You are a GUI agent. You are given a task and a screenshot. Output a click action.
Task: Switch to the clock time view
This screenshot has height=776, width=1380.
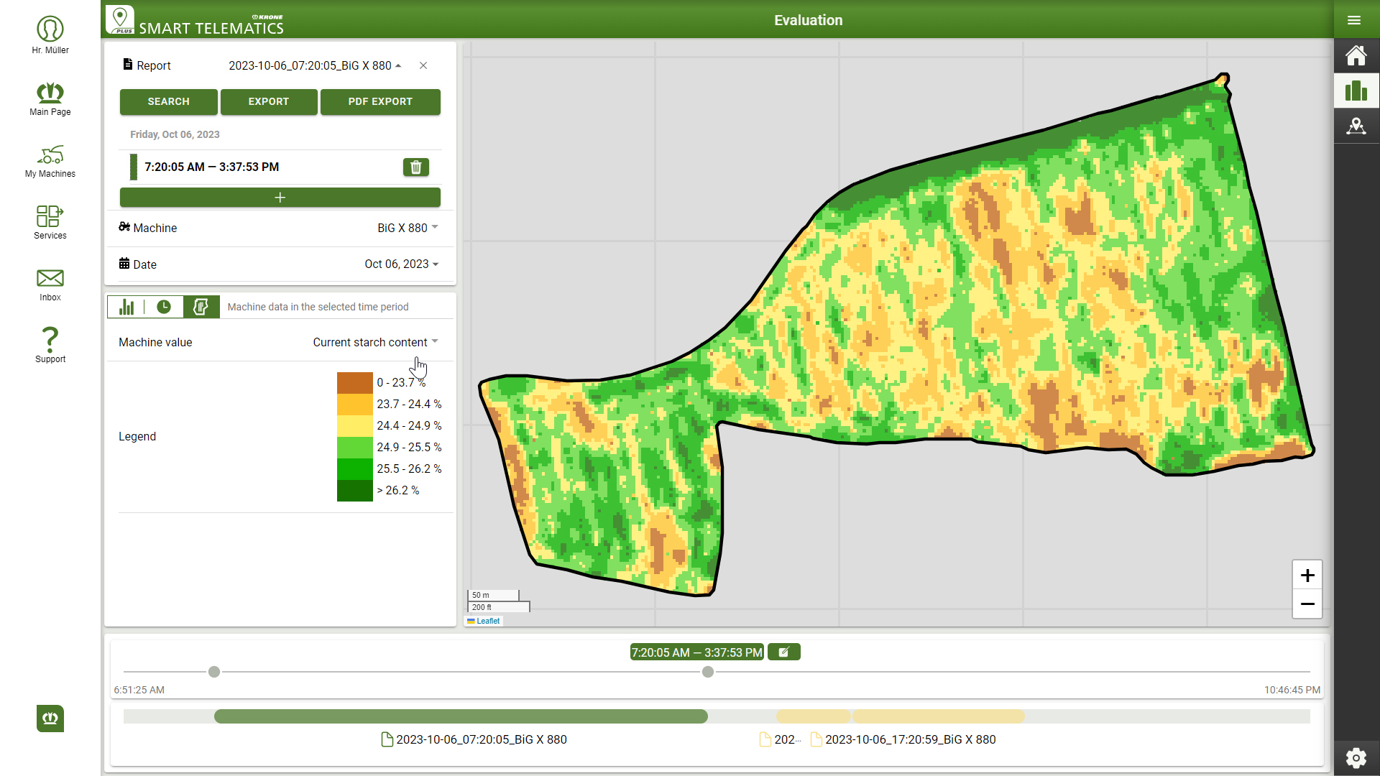pyautogui.click(x=164, y=307)
